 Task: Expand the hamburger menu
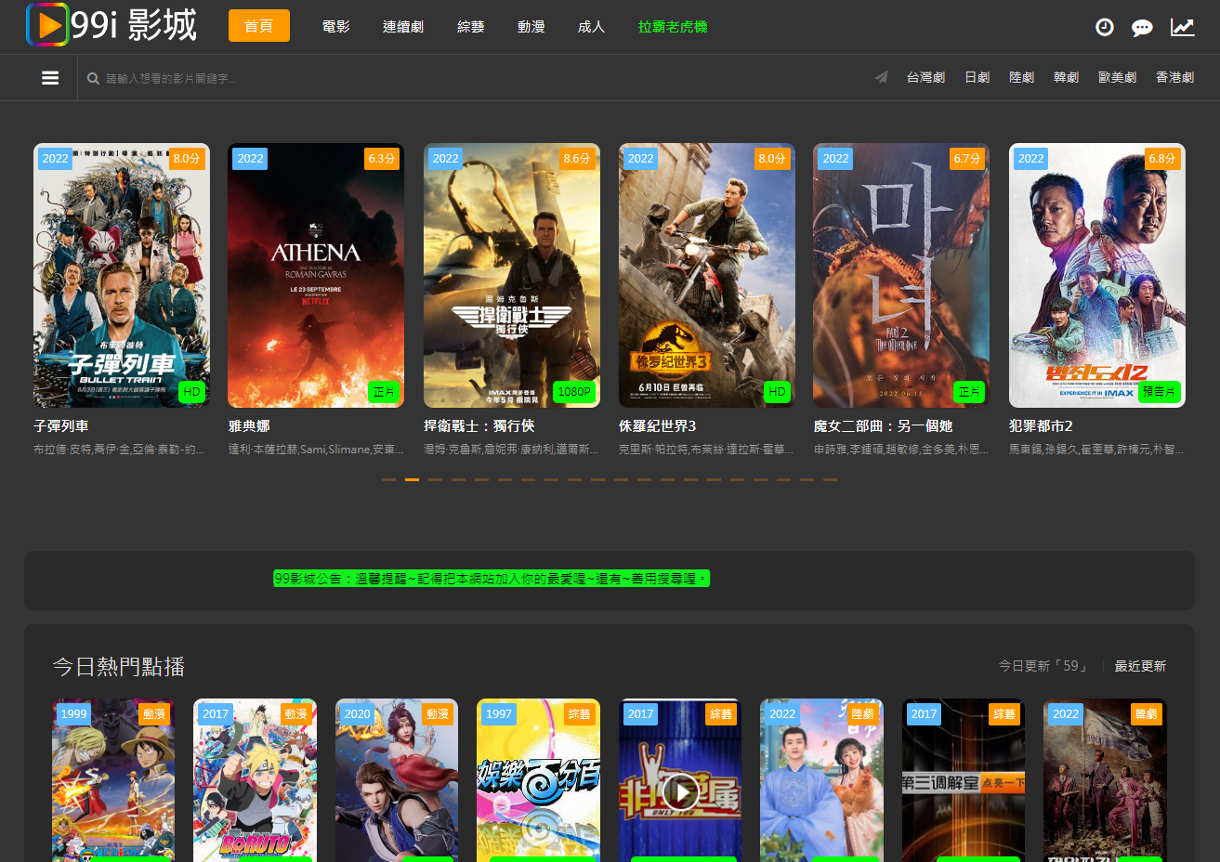pyautogui.click(x=50, y=78)
